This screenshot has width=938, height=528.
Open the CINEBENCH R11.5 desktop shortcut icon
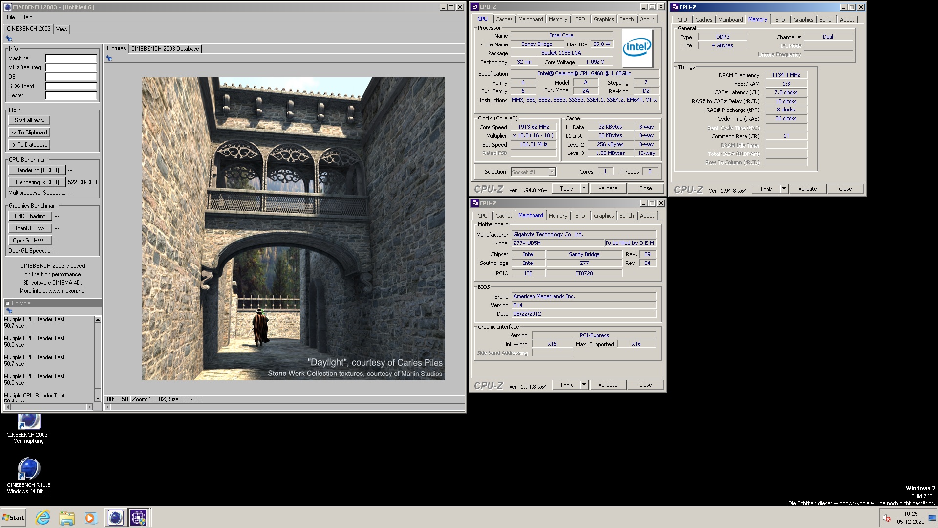[x=29, y=469]
